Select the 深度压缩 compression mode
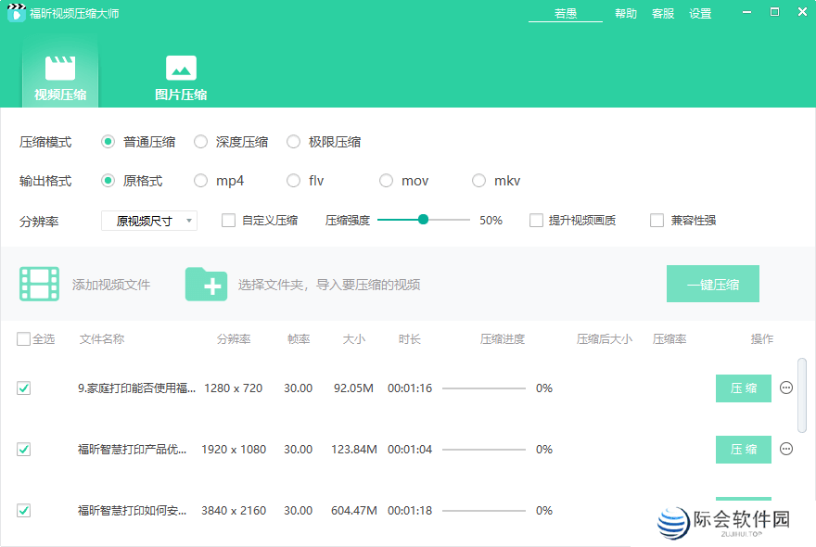 click(x=200, y=142)
